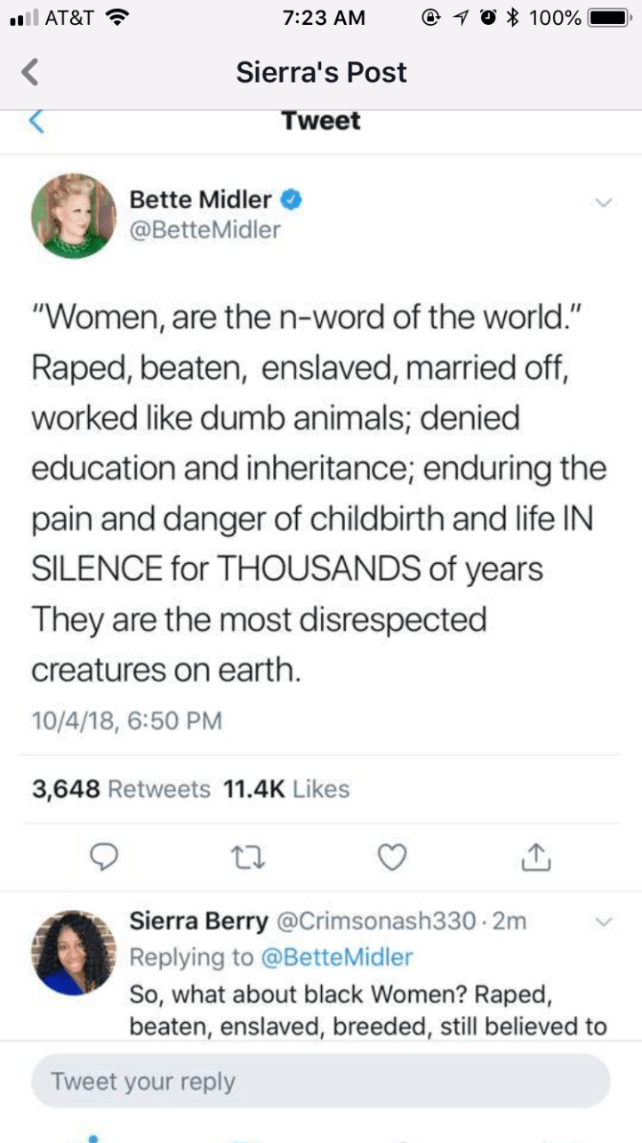Tap the @BetteMidler mention in Replying to
The height and width of the screenshot is (1143, 642).
click(337, 957)
